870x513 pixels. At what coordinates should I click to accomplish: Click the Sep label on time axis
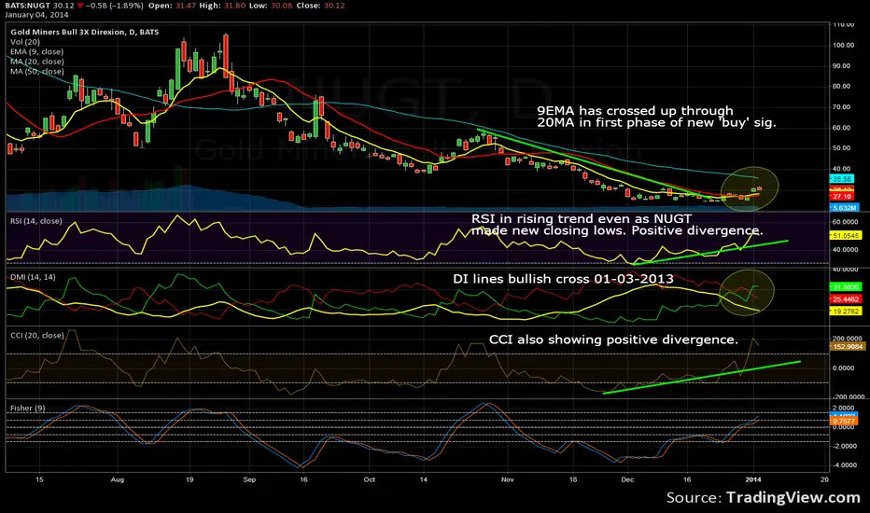click(249, 479)
